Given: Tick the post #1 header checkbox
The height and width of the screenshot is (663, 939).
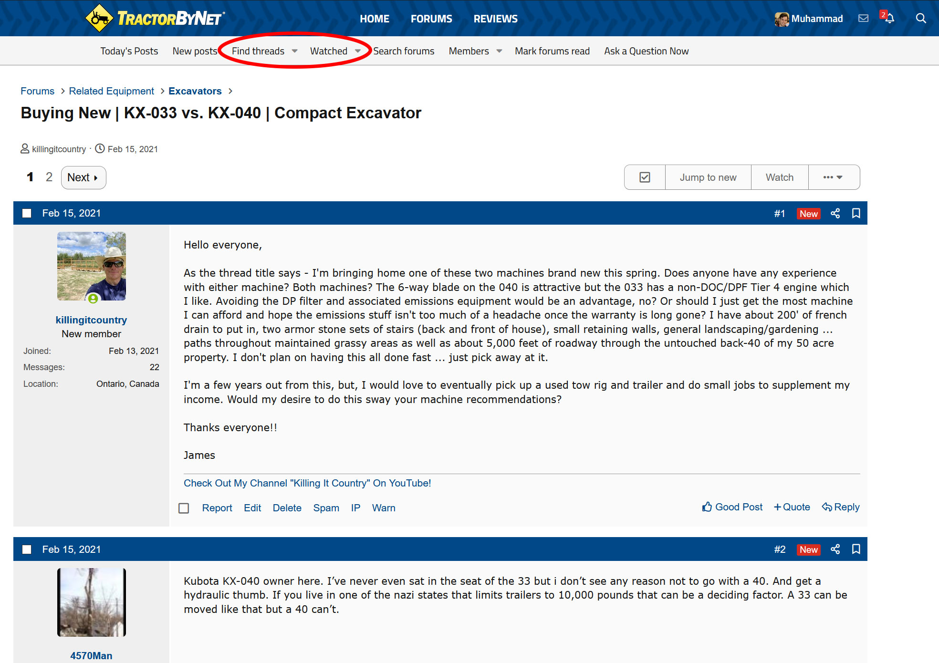Looking at the screenshot, I should (x=27, y=213).
